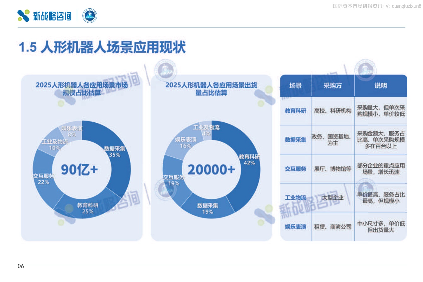This screenshot has width=423, height=282.
Task: Click the page number 06
Action: pyautogui.click(x=21, y=266)
